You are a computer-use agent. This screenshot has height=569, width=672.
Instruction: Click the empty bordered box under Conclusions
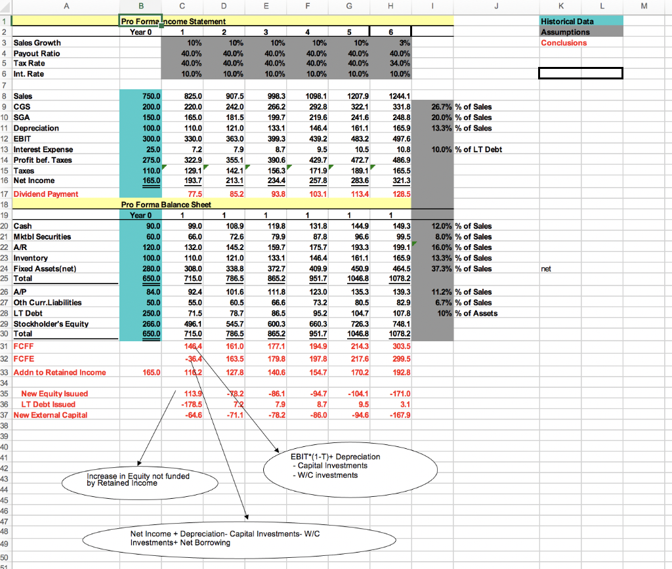[x=581, y=73]
